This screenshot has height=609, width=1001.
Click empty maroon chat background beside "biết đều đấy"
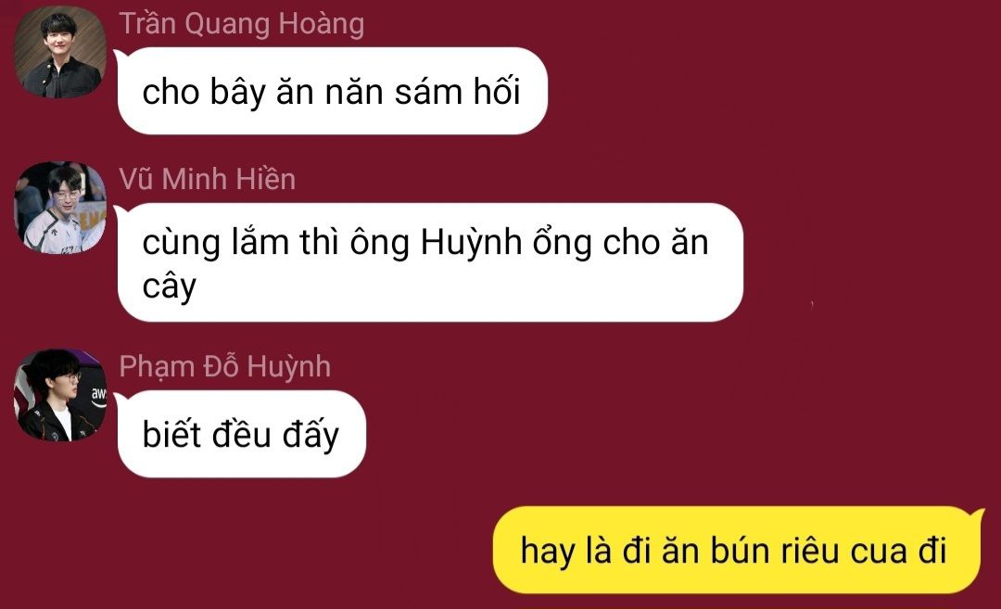pyautogui.click(x=639, y=434)
